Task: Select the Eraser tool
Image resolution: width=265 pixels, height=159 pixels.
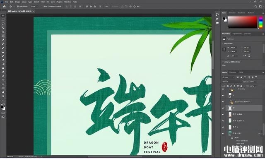Action: [x=3, y=60]
